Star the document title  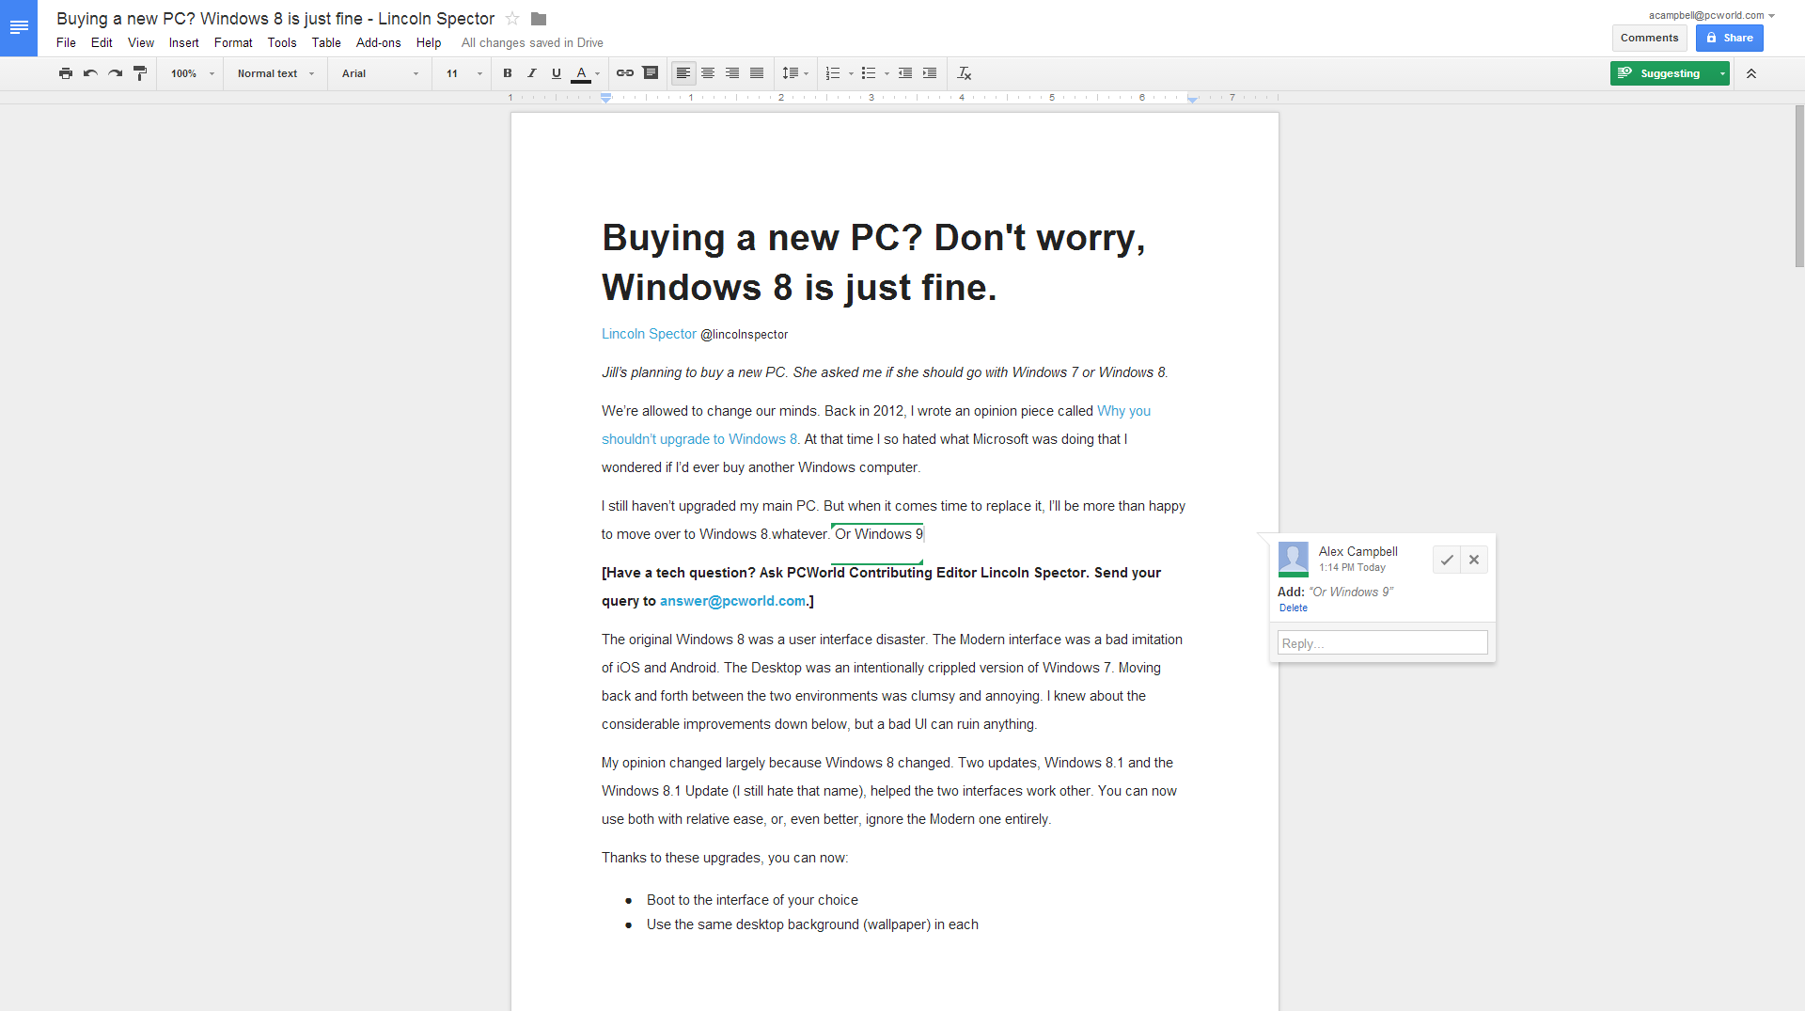(x=512, y=19)
